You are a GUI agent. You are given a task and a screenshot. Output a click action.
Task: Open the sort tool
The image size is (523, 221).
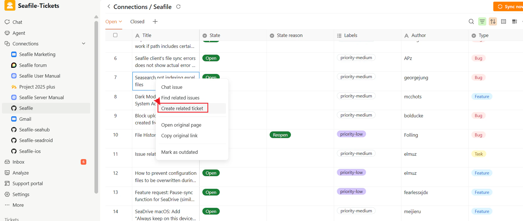[x=493, y=22]
